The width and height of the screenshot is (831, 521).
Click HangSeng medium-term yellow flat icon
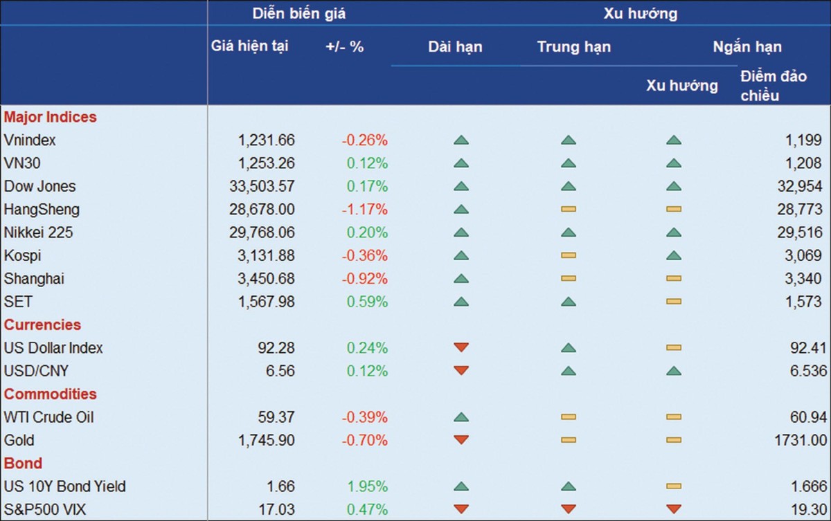tap(569, 210)
